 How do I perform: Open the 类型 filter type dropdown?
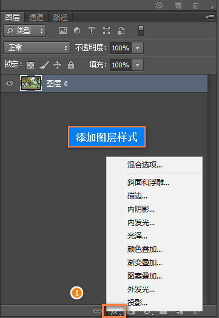pyautogui.click(x=25, y=31)
